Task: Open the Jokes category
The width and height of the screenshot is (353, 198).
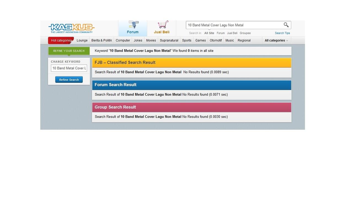Action: tap(138, 40)
